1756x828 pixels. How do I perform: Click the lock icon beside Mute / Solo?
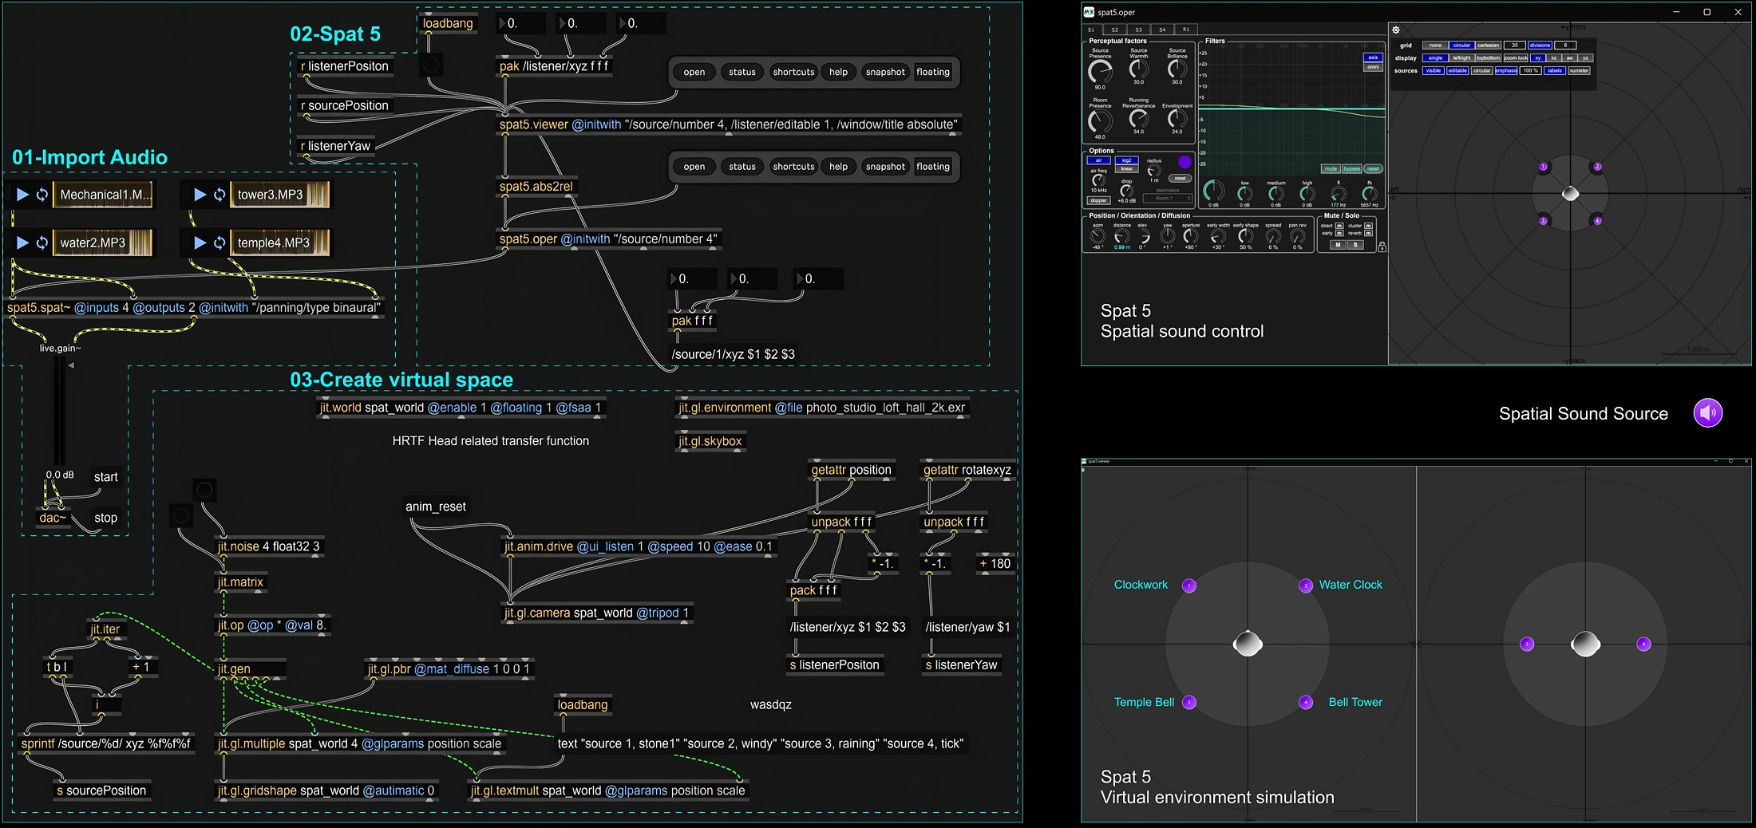click(x=1382, y=246)
